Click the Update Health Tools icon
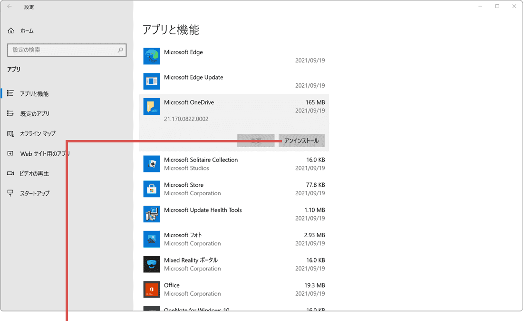523x321 pixels. [151, 214]
